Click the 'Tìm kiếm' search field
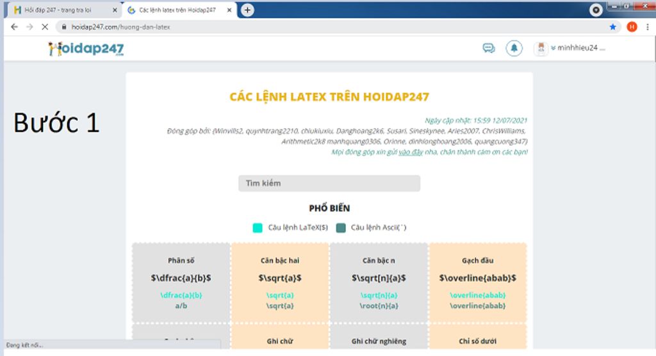 pyautogui.click(x=329, y=183)
